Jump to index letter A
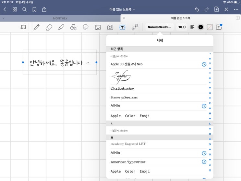Image resolution: width=241 pixels, height=181 pixels. click(210, 93)
